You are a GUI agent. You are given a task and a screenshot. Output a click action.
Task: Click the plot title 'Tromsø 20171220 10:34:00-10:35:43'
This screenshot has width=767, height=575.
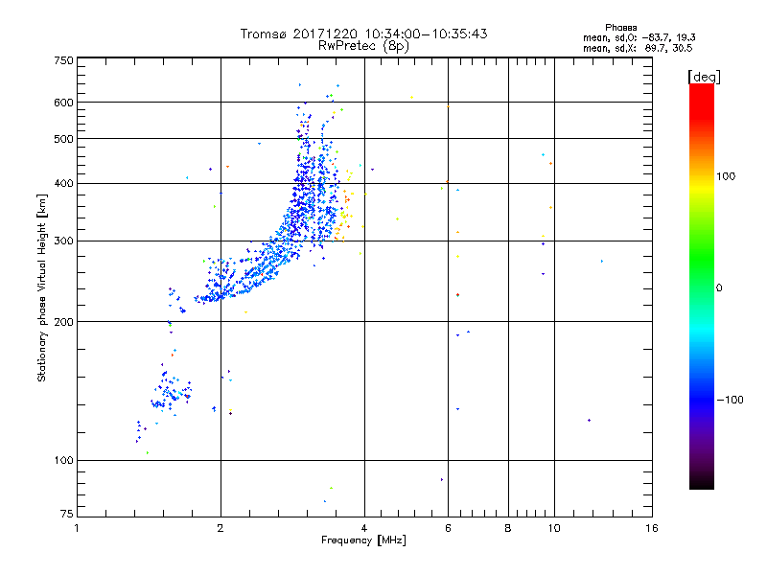tap(363, 34)
